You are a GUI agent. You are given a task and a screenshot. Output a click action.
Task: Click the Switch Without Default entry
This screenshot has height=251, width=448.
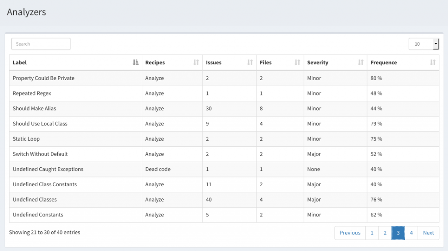pos(40,154)
